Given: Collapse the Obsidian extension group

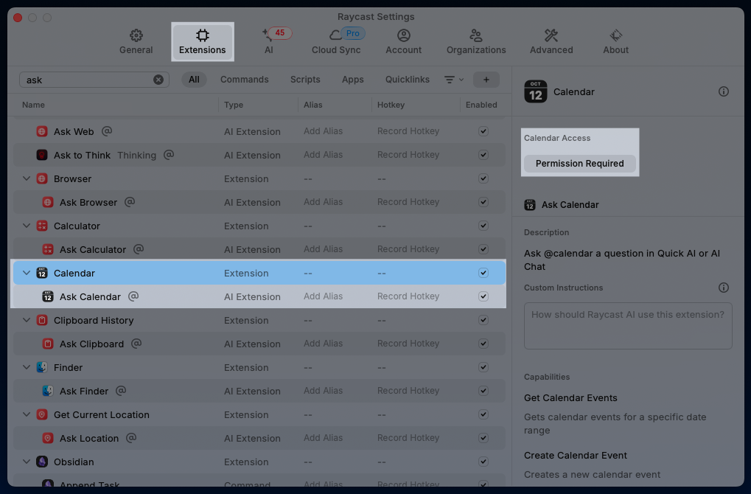Looking at the screenshot, I should [27, 462].
